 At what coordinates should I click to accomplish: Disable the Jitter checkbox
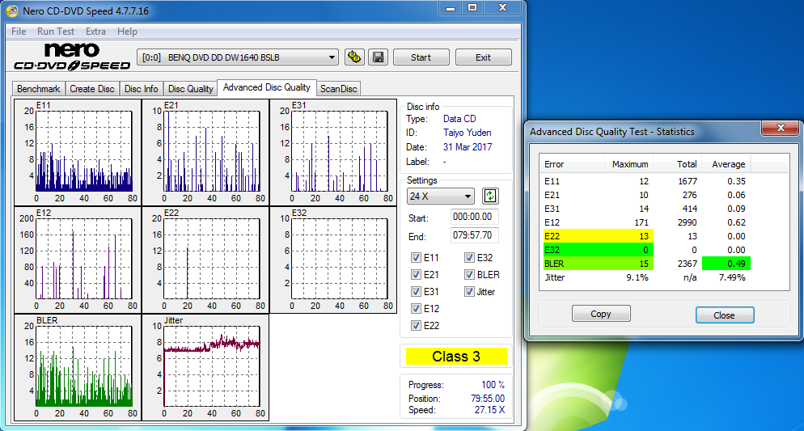470,292
